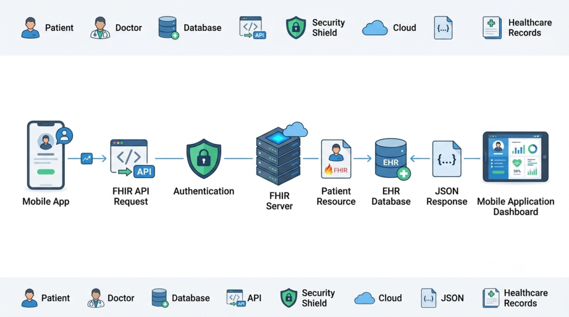Click the "FHIR Server" label

pyautogui.click(x=279, y=201)
